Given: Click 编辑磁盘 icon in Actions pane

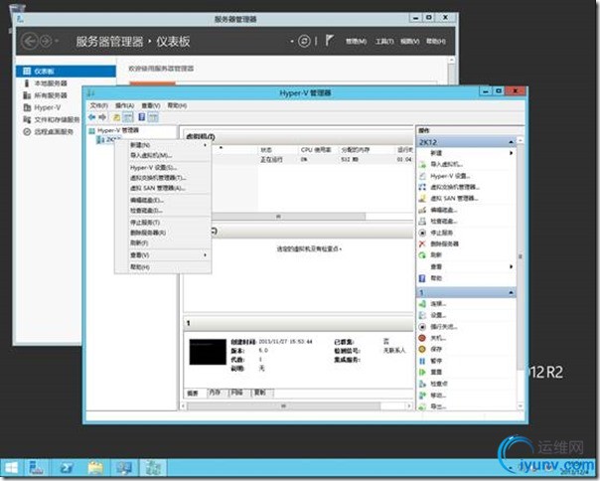Looking at the screenshot, I should coord(422,210).
